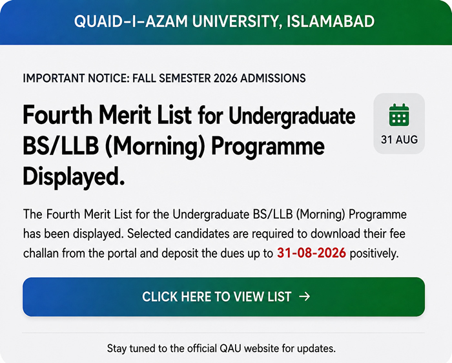This screenshot has height=363, width=452.
Task: Click the "Stay tuned to the official QAU website" footer
Action: 221,348
